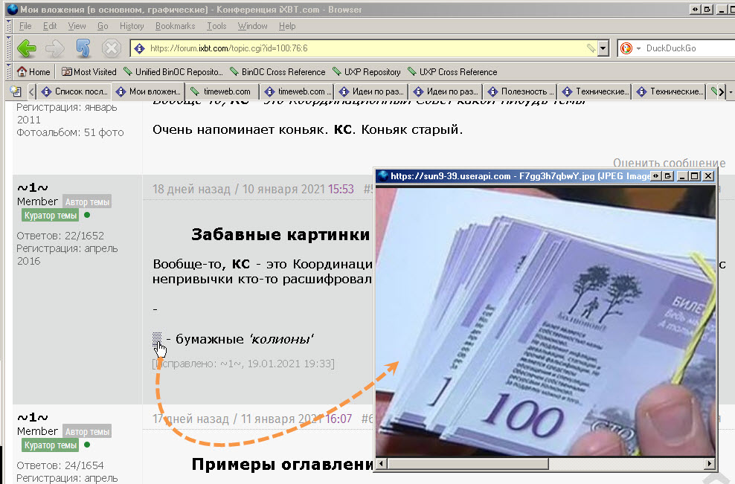The image size is (735, 484).
Task: Click the banknote image in popup window
Action: [x=545, y=321]
